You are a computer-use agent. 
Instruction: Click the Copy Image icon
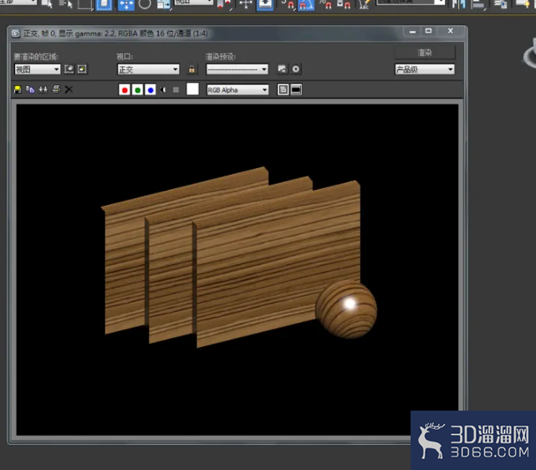30,89
